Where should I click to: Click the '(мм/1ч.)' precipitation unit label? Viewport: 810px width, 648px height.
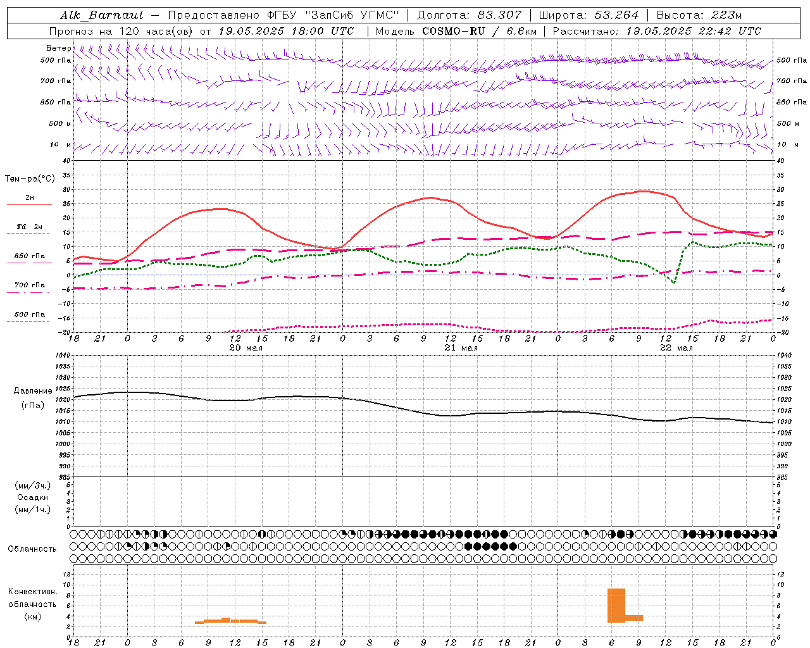coord(33,509)
